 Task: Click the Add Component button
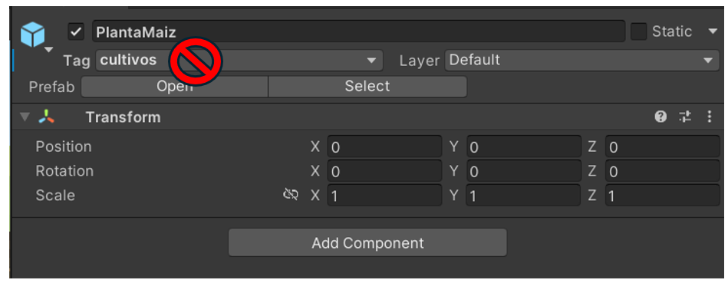(x=367, y=242)
